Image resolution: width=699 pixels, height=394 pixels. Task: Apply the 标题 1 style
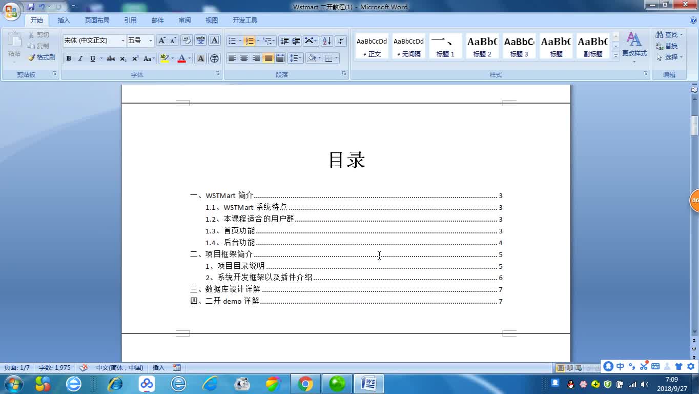tap(445, 46)
